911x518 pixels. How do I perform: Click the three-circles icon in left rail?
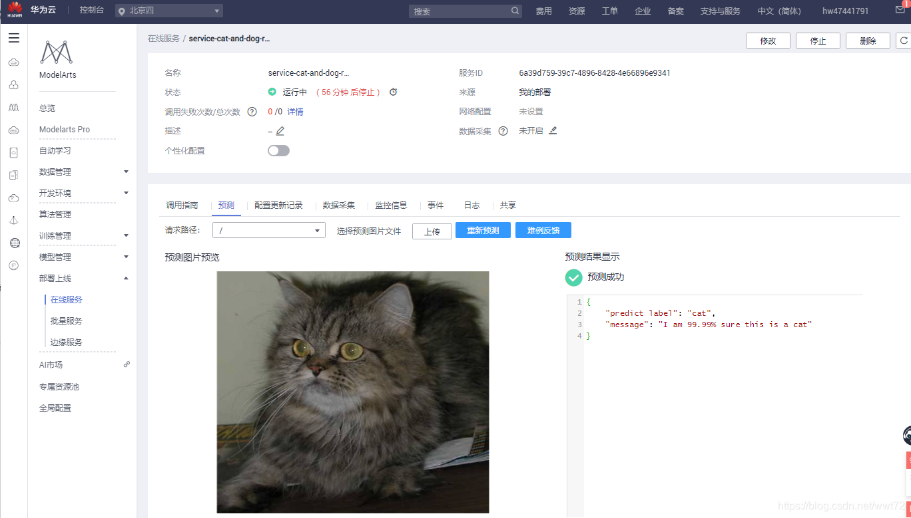(14, 84)
